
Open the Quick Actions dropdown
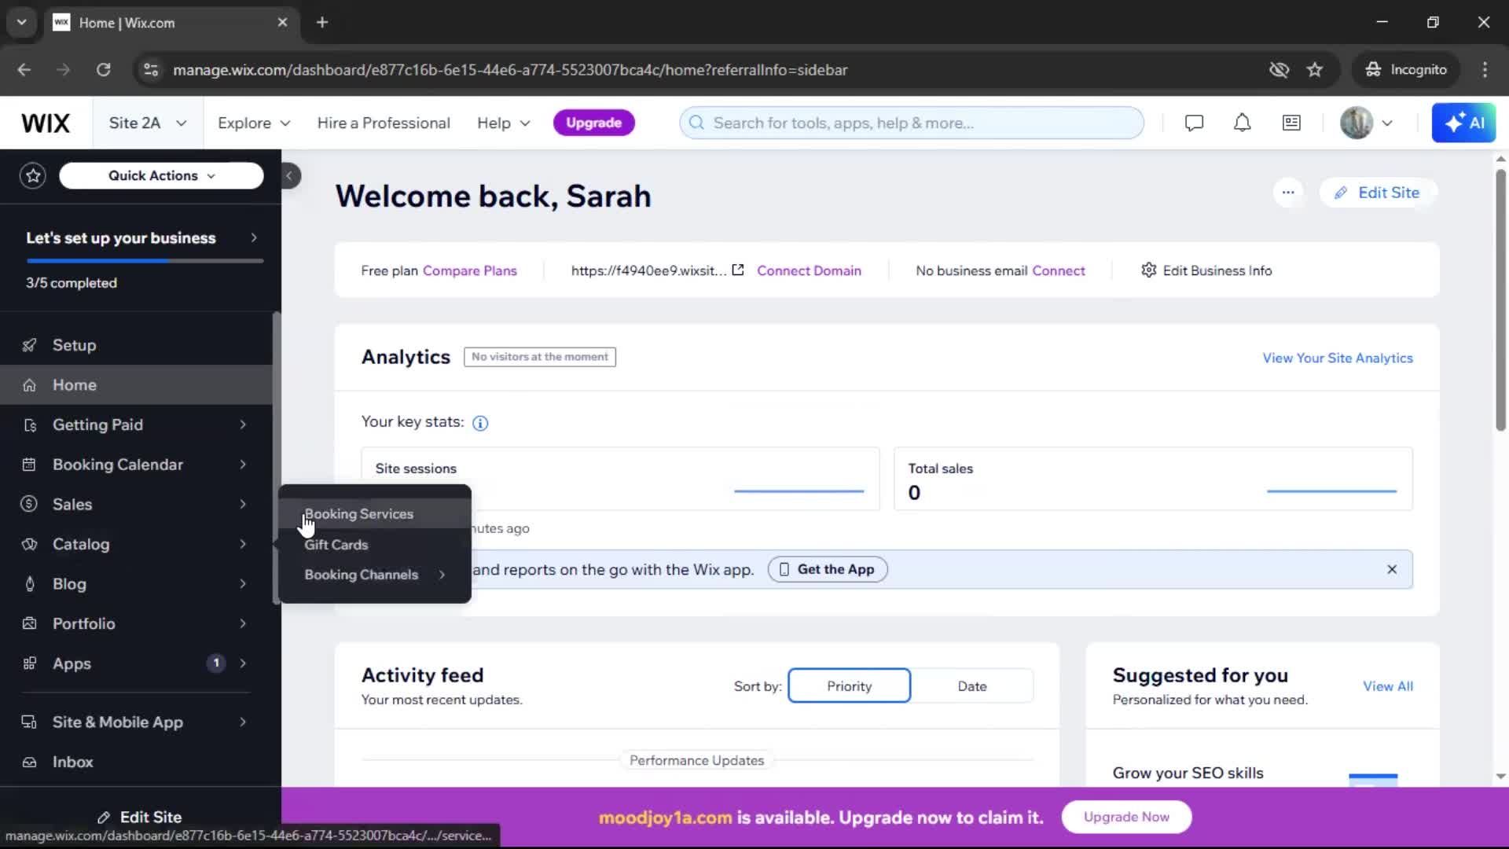161,175
